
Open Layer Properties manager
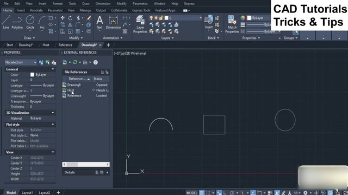pyautogui.click(x=140, y=24)
